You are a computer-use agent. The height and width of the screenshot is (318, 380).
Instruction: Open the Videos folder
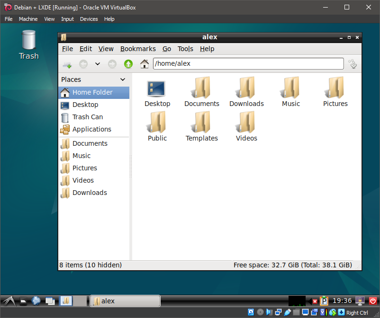246,126
